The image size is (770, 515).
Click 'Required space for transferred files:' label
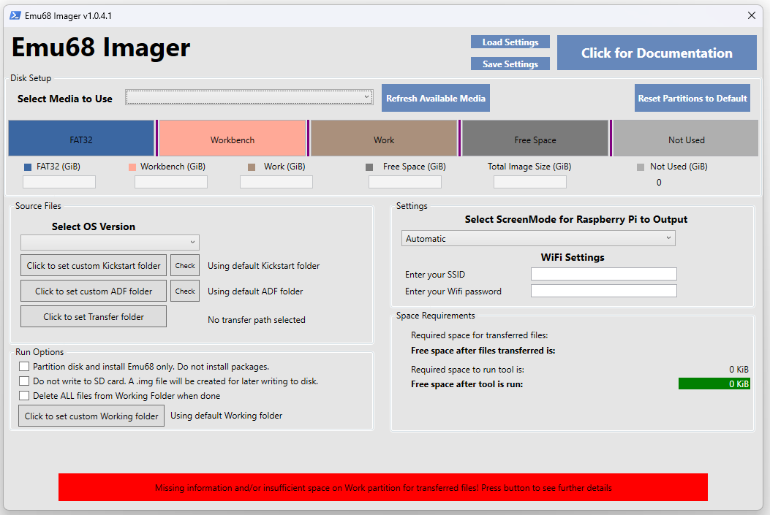[479, 335]
